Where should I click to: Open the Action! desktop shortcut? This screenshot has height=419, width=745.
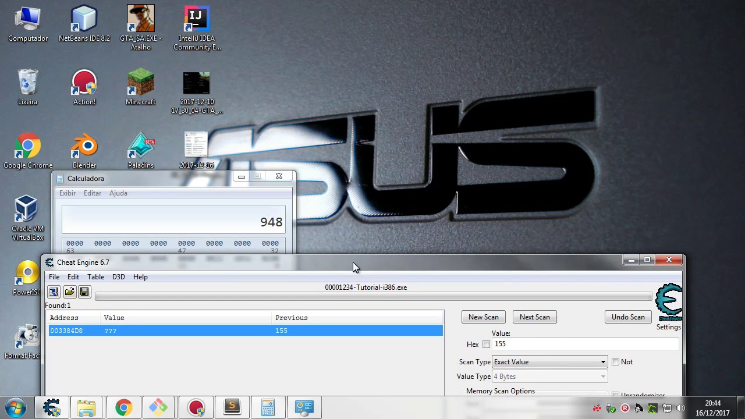[x=84, y=87]
